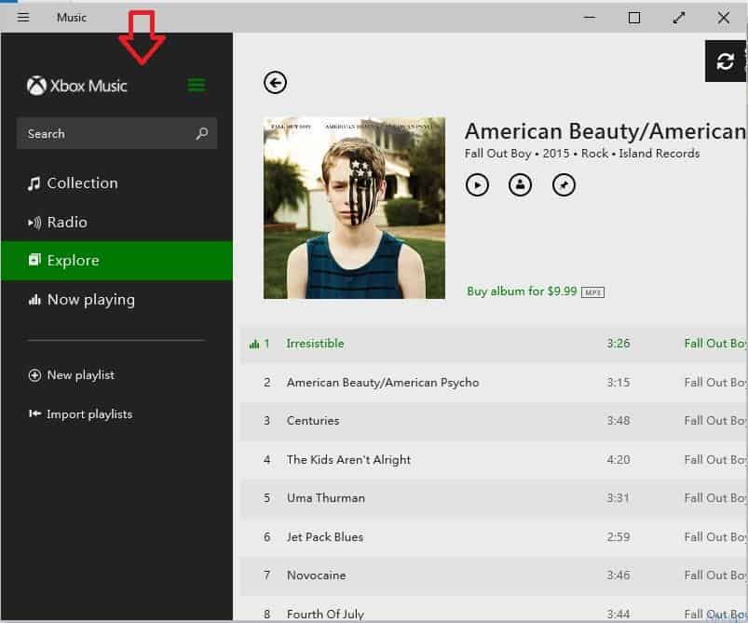Select the track Uma Thurman
Screen dimensions: 748x623
coord(494,498)
